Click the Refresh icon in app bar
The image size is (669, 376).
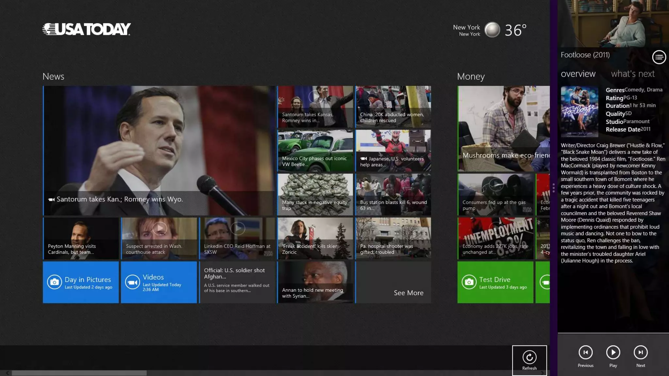pyautogui.click(x=529, y=357)
